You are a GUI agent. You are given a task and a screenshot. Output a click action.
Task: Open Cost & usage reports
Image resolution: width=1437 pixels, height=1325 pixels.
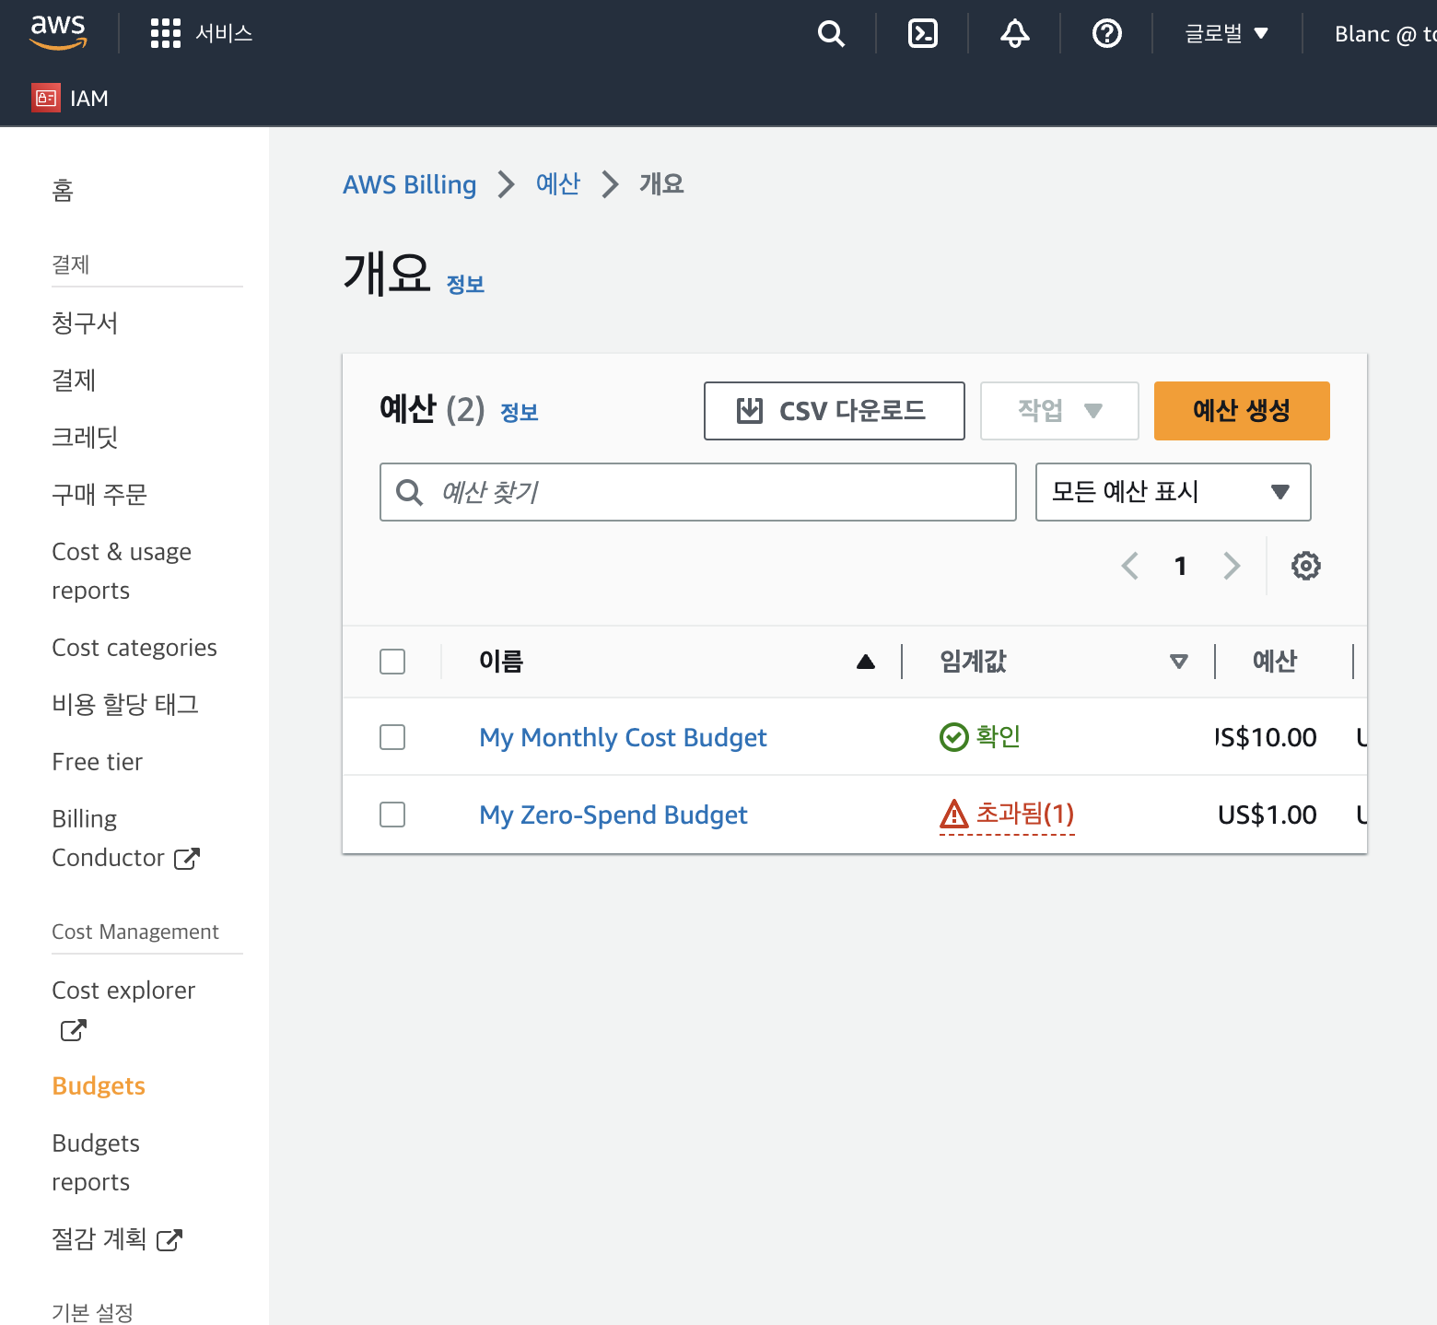click(x=122, y=571)
